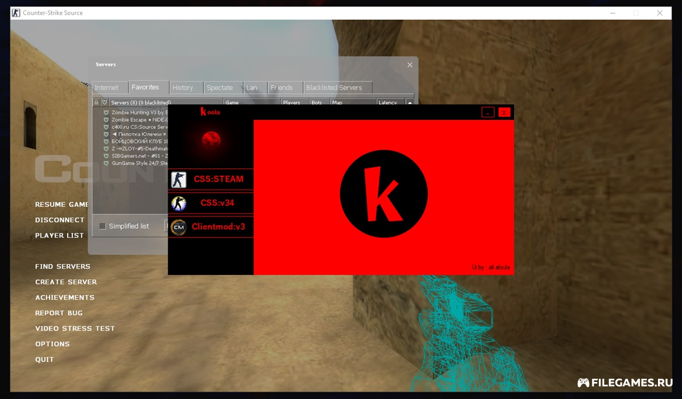Open OPTIONS from the main menu
Viewport: 682px width, 399px height.
(x=52, y=344)
